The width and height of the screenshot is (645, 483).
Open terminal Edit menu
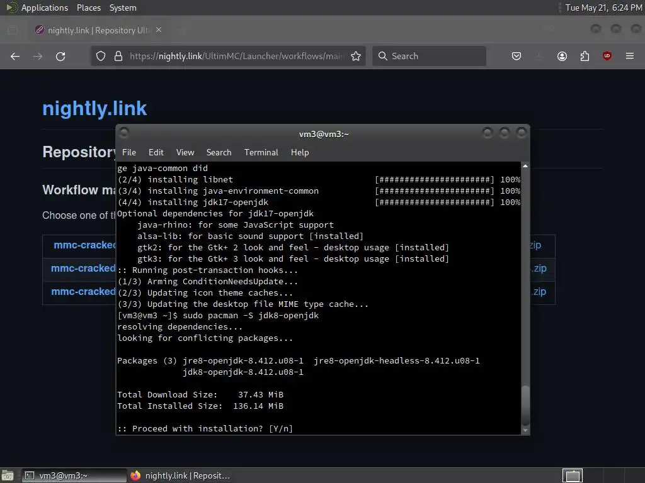pos(156,152)
